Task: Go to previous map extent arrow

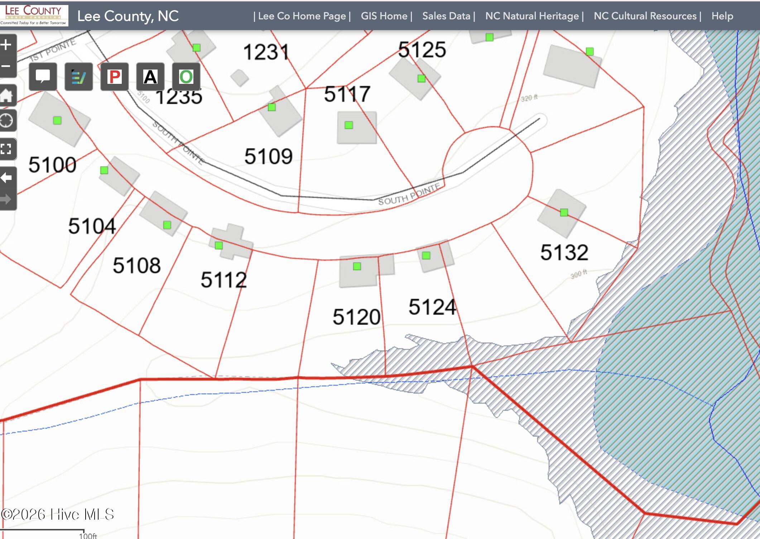Action: (6, 177)
